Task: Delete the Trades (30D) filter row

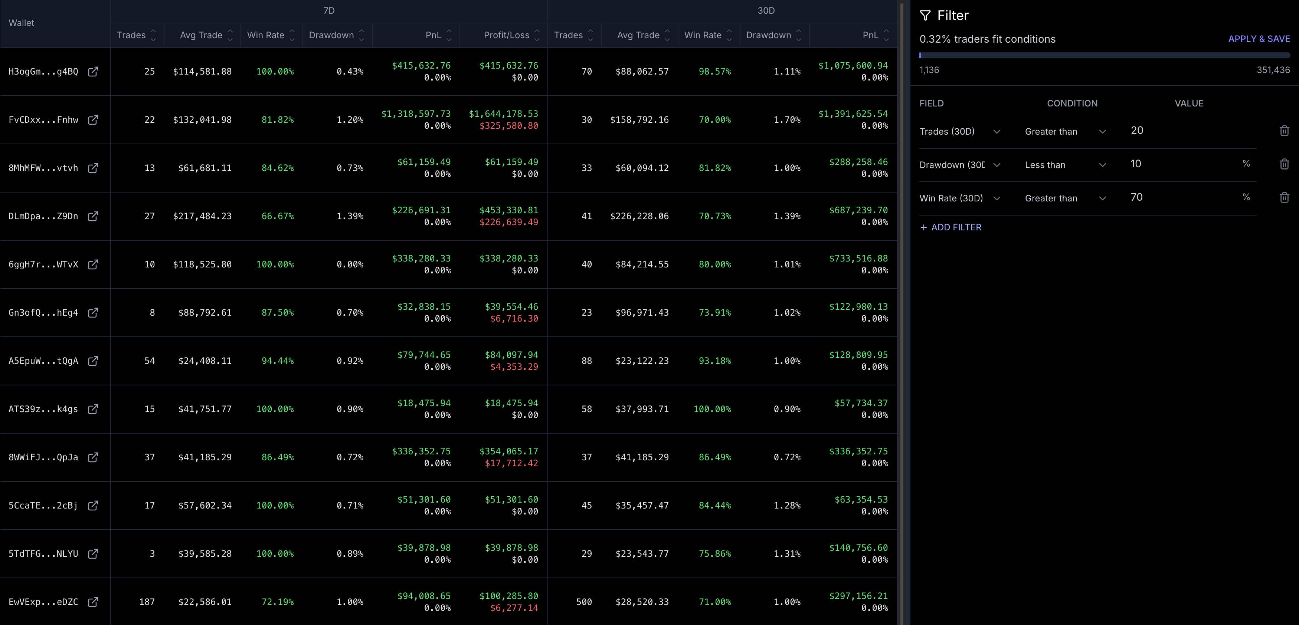Action: 1284,131
